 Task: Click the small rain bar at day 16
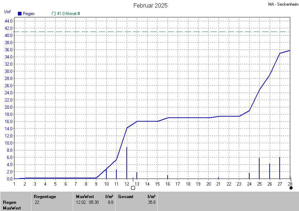pos(168,177)
